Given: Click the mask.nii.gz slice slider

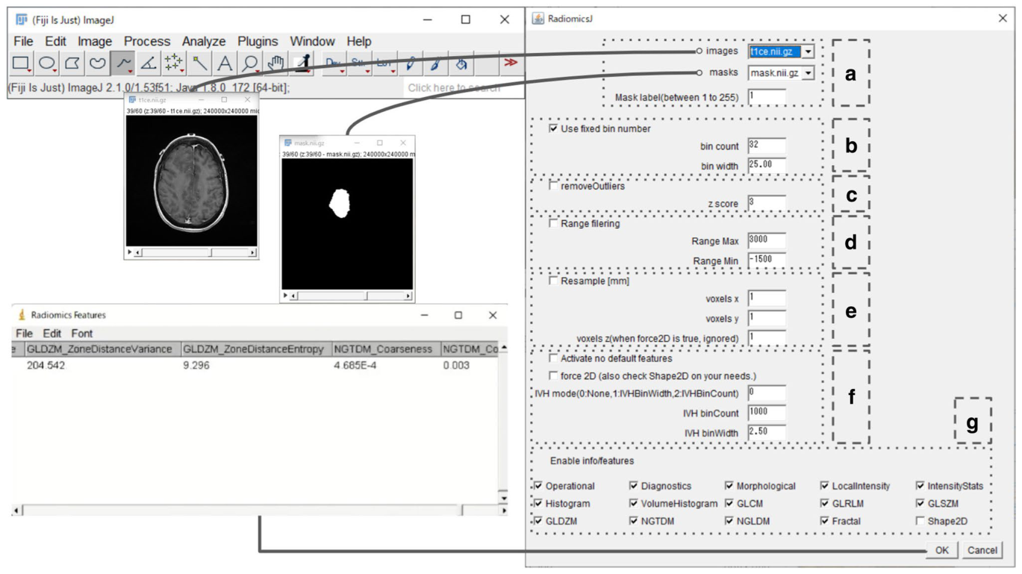Looking at the screenshot, I should pyautogui.click(x=350, y=296).
